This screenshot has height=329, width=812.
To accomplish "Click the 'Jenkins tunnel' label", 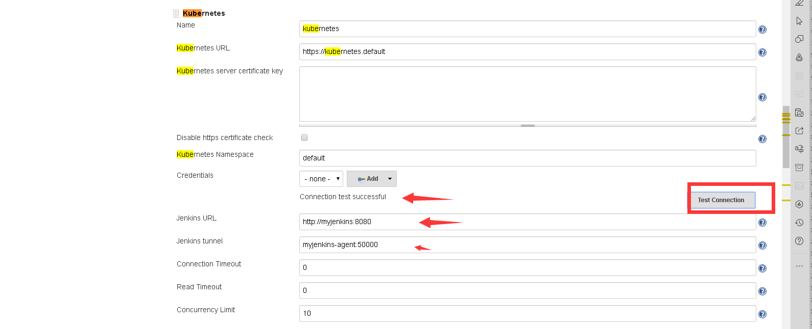I will pyautogui.click(x=200, y=241).
